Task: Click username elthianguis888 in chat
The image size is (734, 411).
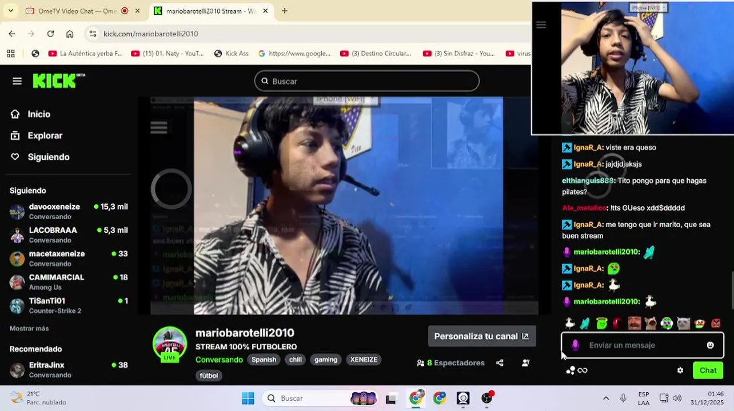Action: [588, 180]
